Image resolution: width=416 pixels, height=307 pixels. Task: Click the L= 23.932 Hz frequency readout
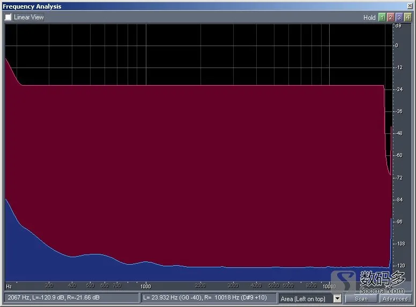point(209,298)
